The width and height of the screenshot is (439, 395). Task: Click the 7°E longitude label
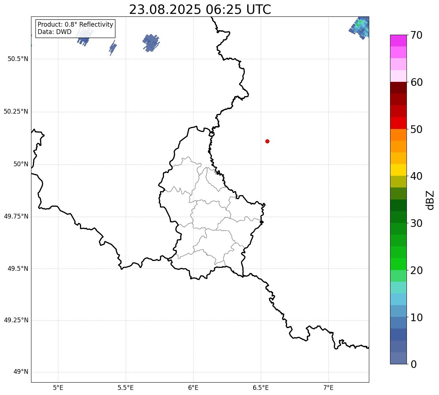pos(328,387)
